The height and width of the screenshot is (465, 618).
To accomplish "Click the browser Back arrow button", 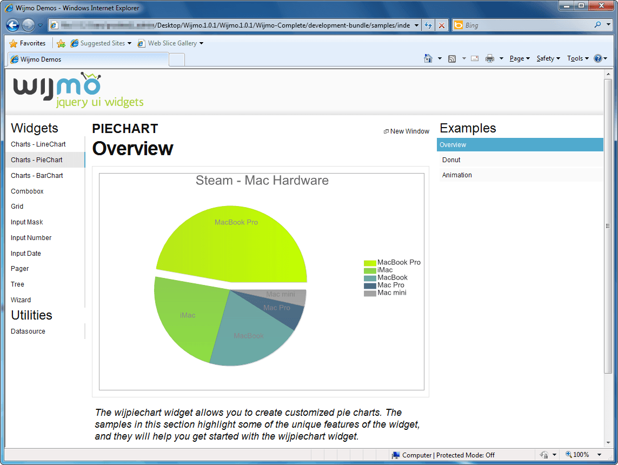I will pyautogui.click(x=12, y=25).
